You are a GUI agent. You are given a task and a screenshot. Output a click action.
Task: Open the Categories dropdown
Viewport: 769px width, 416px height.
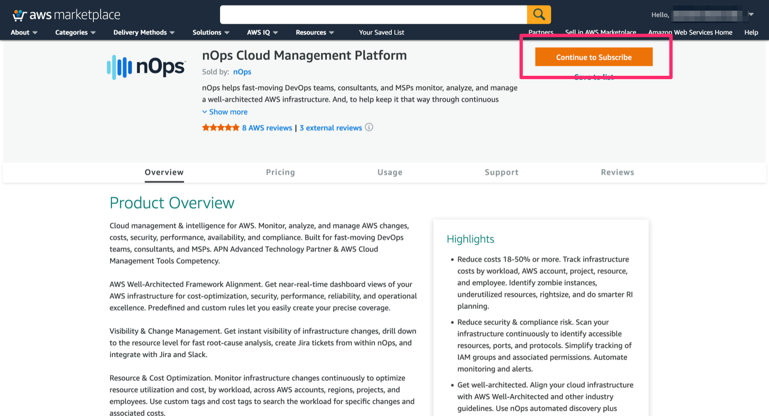tap(75, 33)
